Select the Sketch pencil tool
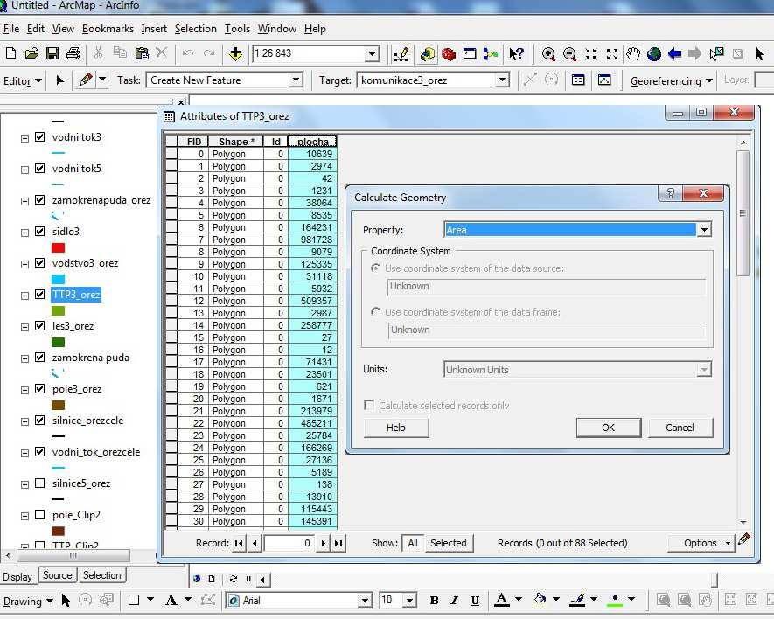 pyautogui.click(x=86, y=80)
